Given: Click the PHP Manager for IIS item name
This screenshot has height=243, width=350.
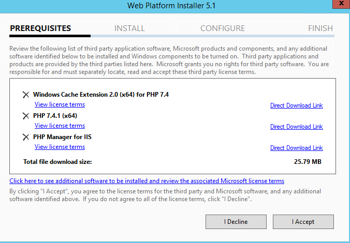Looking at the screenshot, I should click(62, 137).
